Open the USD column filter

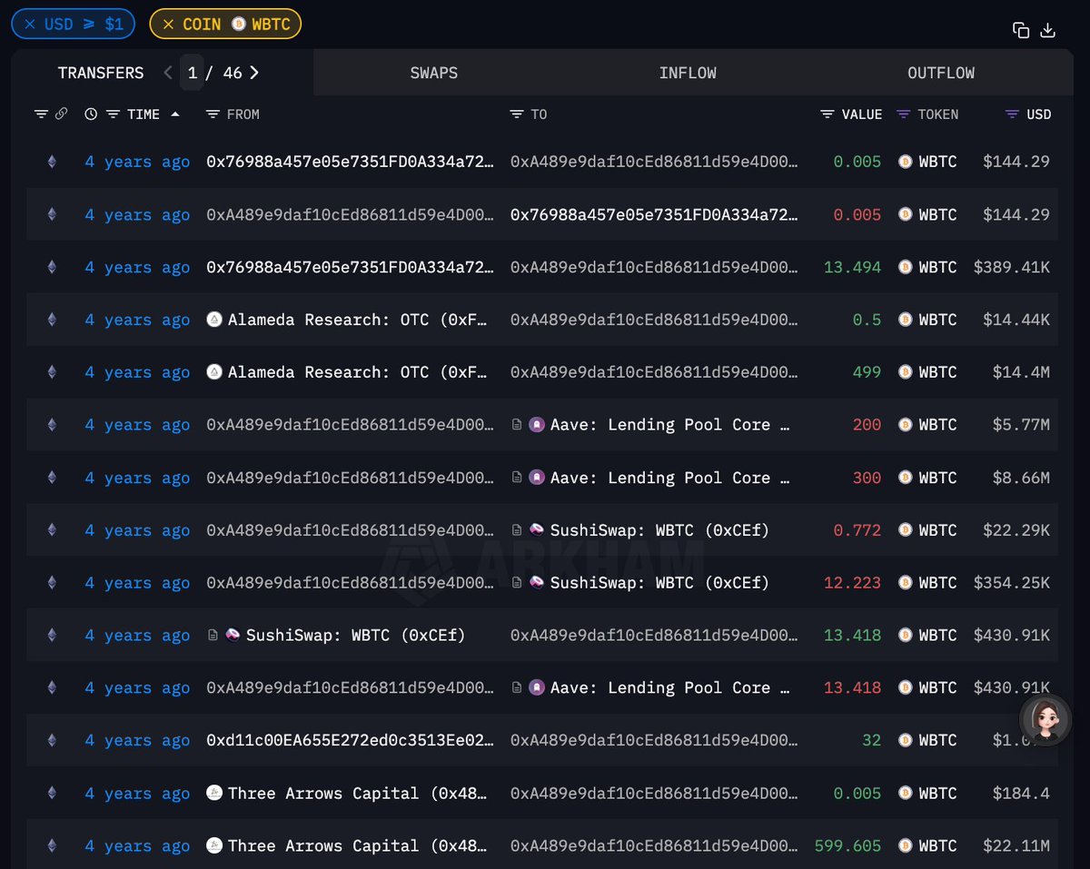1012,114
